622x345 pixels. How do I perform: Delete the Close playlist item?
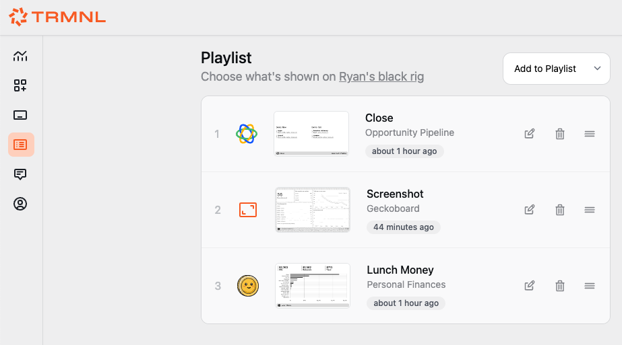pos(559,134)
